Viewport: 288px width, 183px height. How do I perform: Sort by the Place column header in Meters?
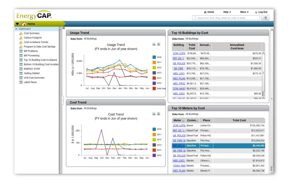(x=206, y=120)
